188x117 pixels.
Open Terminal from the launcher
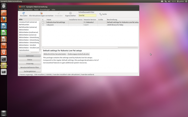point(4,59)
